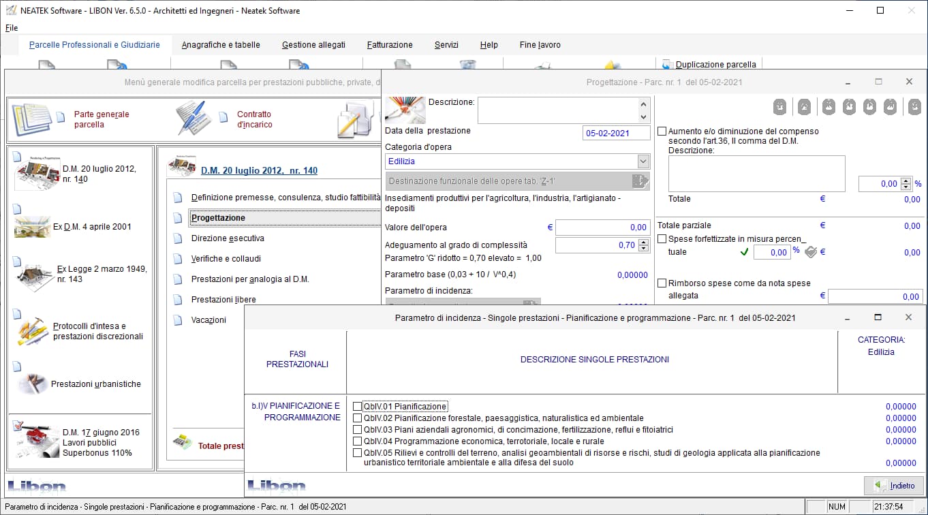928x515 pixels.
Task: Select the Ex D.M. 4 aprile 2001 thumbnail
Action: click(32, 227)
